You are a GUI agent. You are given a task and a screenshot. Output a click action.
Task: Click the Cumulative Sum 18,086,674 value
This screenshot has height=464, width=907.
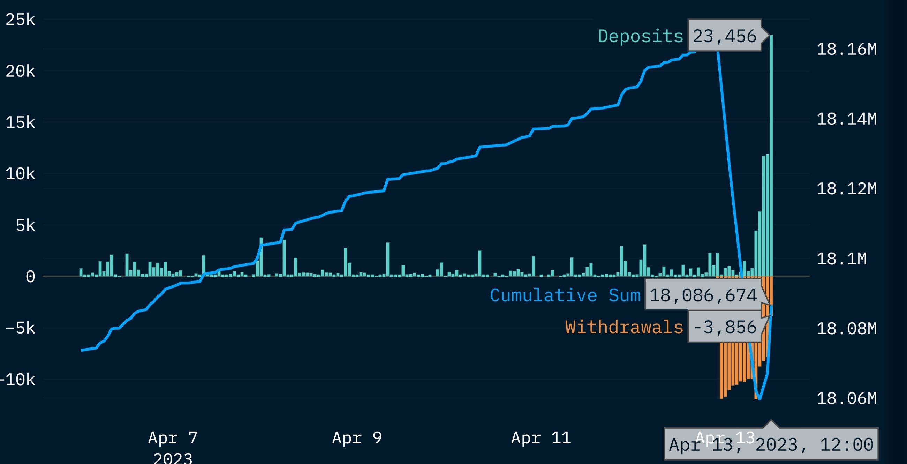pyautogui.click(x=703, y=295)
